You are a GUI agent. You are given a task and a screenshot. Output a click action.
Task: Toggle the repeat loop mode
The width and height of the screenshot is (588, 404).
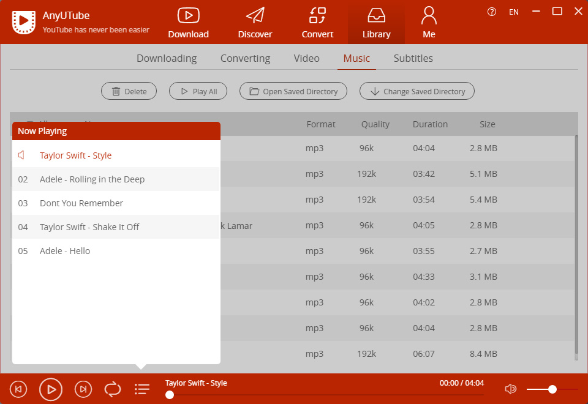click(113, 389)
